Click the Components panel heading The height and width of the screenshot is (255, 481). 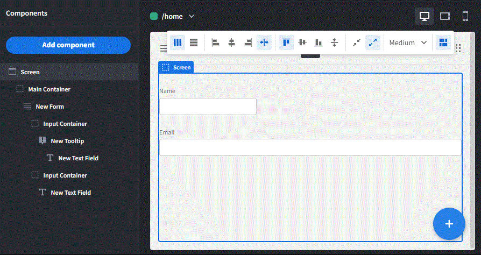pos(27,13)
